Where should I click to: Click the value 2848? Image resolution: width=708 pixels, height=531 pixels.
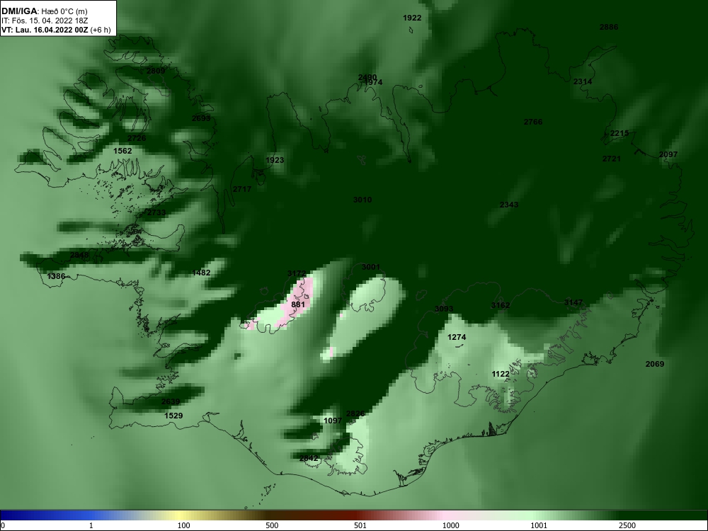[79, 255]
